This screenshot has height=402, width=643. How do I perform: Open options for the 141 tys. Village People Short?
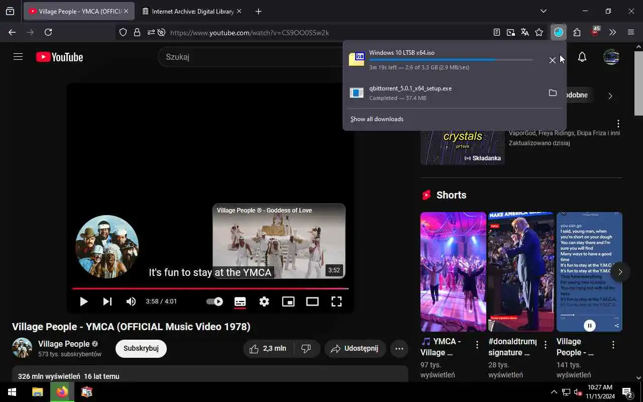tap(613, 345)
